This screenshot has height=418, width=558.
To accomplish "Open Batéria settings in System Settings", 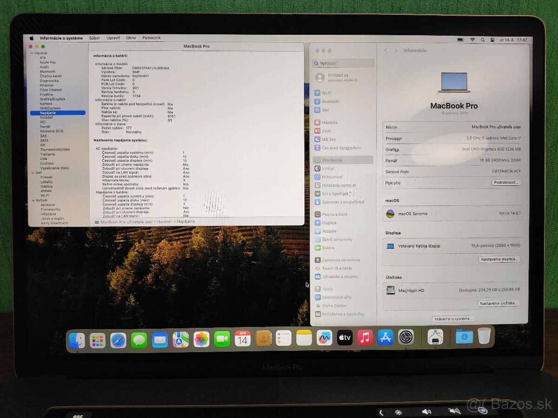I will (x=331, y=248).
